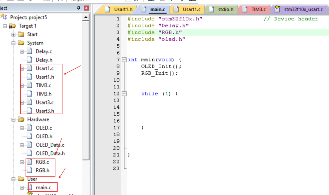Click the Hardware folder icon
Image resolution: width=329 pixels, height=195 pixels.
pyautogui.click(x=21, y=119)
